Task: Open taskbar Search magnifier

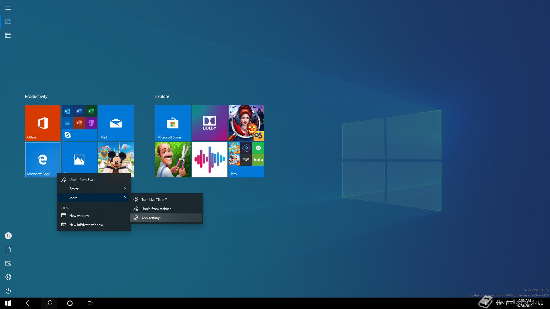Action: coord(49,303)
